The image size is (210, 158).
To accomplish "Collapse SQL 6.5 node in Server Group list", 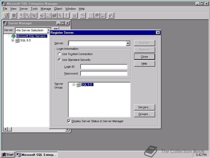I will tap(74, 85).
